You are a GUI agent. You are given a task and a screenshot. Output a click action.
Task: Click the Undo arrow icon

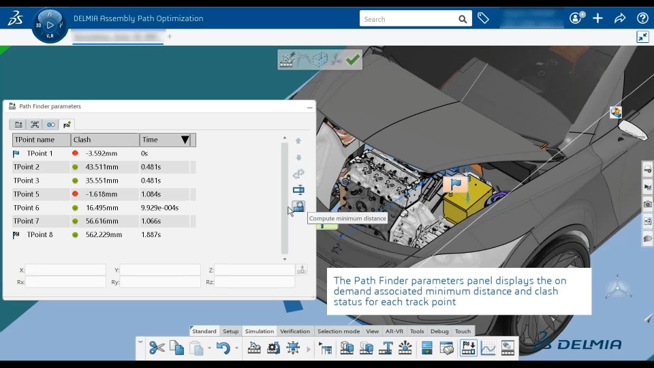click(223, 348)
